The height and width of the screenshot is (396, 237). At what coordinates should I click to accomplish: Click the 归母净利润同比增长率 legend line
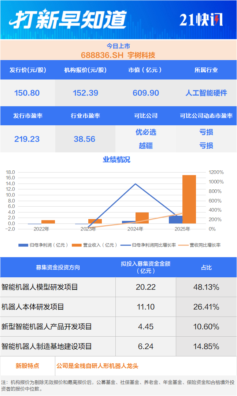[125, 245]
